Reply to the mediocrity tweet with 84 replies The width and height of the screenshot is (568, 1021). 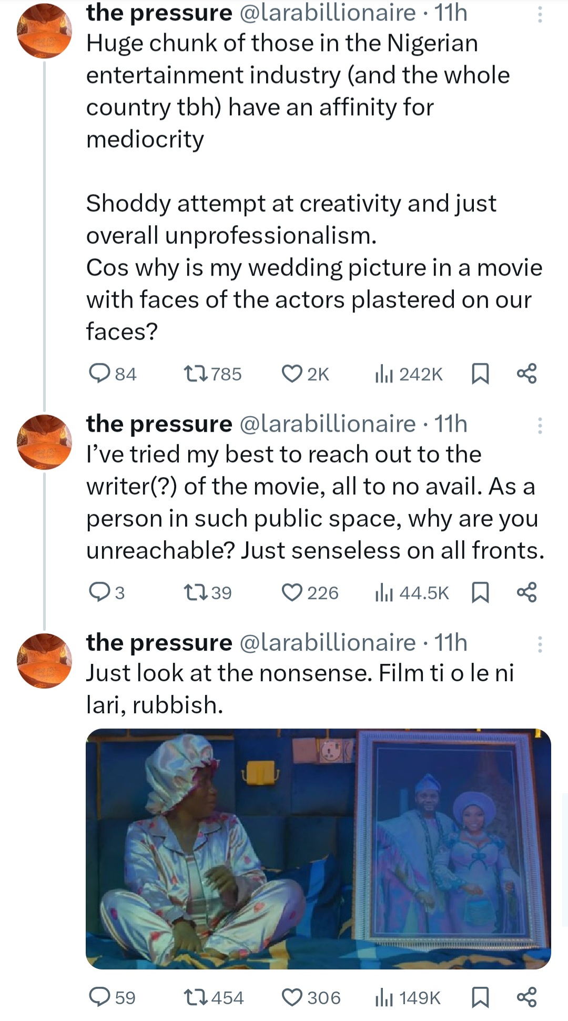tap(98, 373)
